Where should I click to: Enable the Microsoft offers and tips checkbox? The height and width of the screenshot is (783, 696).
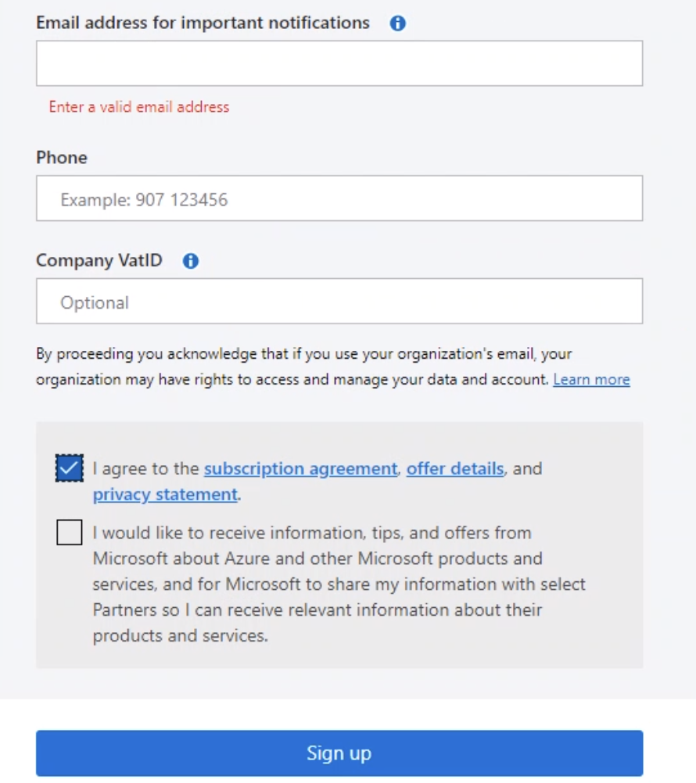69,533
